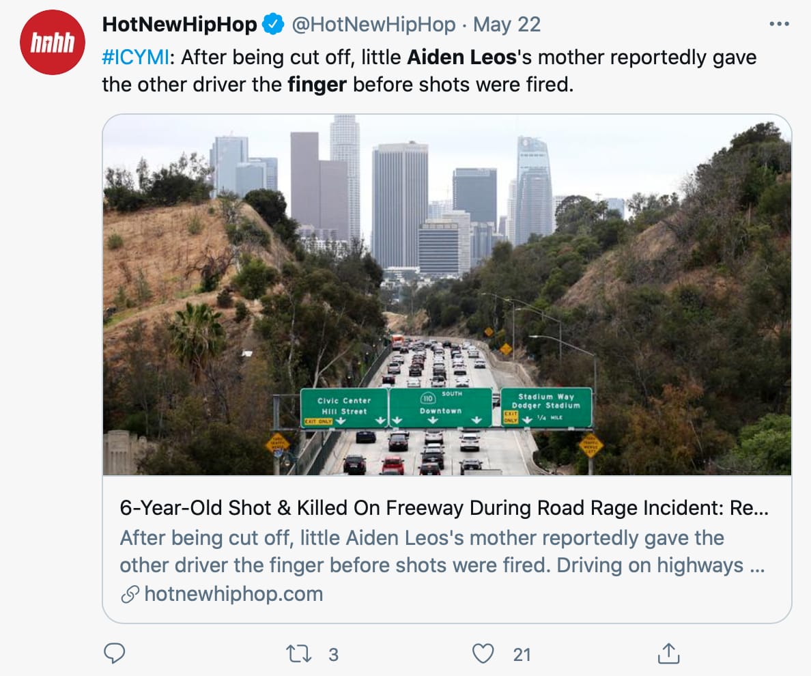Open the freeway skyline card image

(x=447, y=294)
